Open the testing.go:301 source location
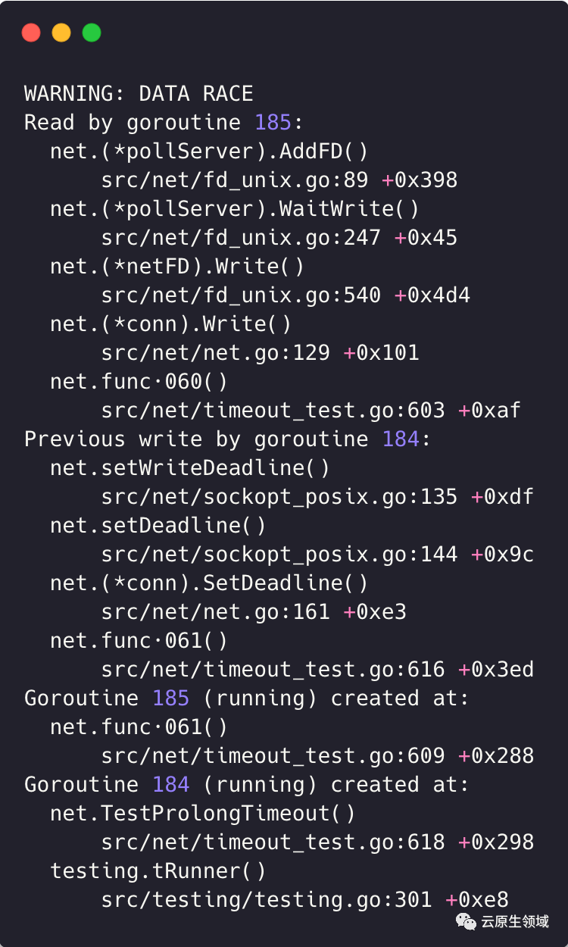This screenshot has height=947, width=568. point(267,900)
